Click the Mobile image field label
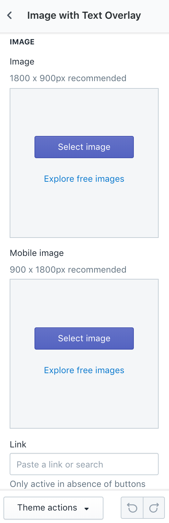 point(37,253)
